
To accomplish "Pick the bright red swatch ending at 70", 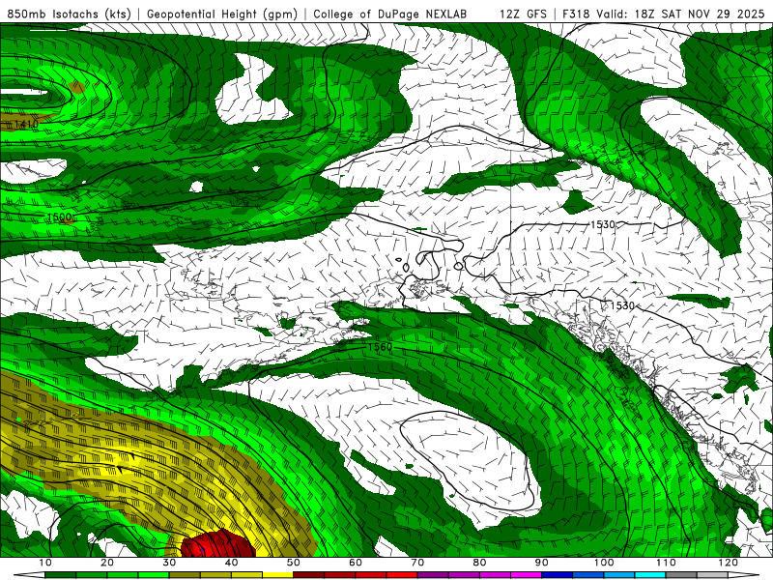I will click(402, 575).
